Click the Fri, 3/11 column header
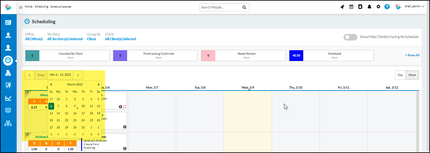Screen dimensions: 430x153 click(x=344, y=87)
